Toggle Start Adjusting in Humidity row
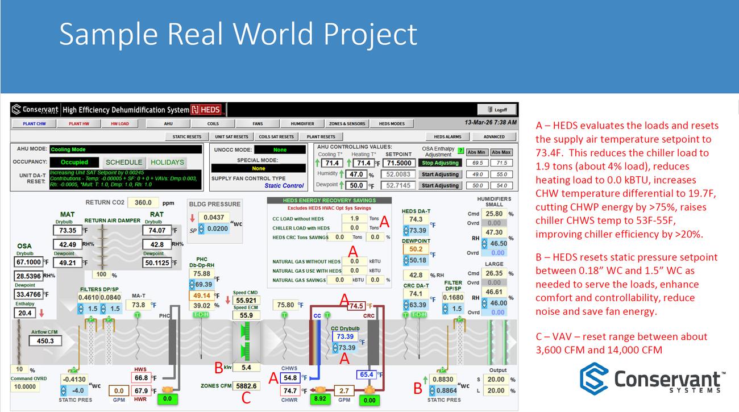Image resolution: width=739 pixels, height=412 pixels. click(439, 174)
